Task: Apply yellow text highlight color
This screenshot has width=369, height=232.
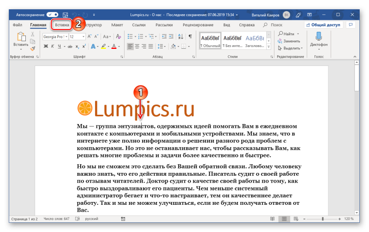Action: click(x=103, y=46)
